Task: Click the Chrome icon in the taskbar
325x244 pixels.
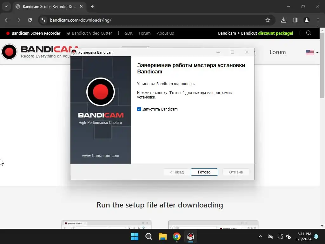Action: pos(177,236)
